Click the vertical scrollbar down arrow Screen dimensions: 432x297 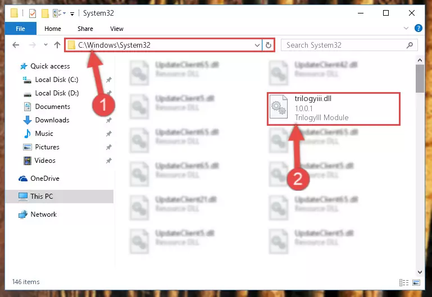tap(420, 272)
